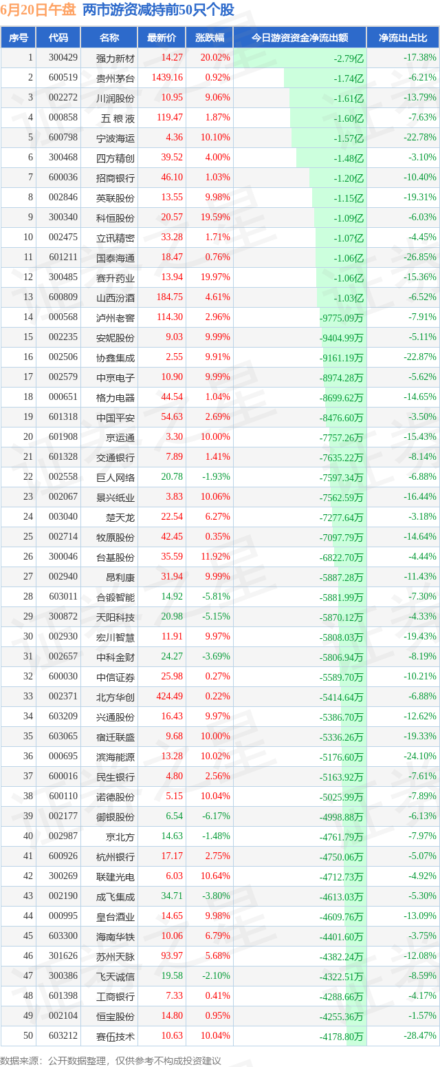
Task: Select stock name 交通银行
Action: pos(115,457)
